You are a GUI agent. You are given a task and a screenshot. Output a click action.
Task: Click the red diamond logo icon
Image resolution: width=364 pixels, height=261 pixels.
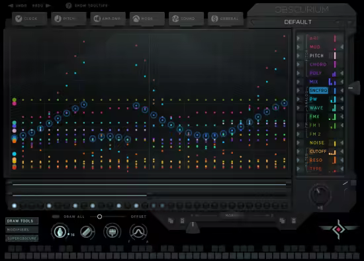(338, 229)
